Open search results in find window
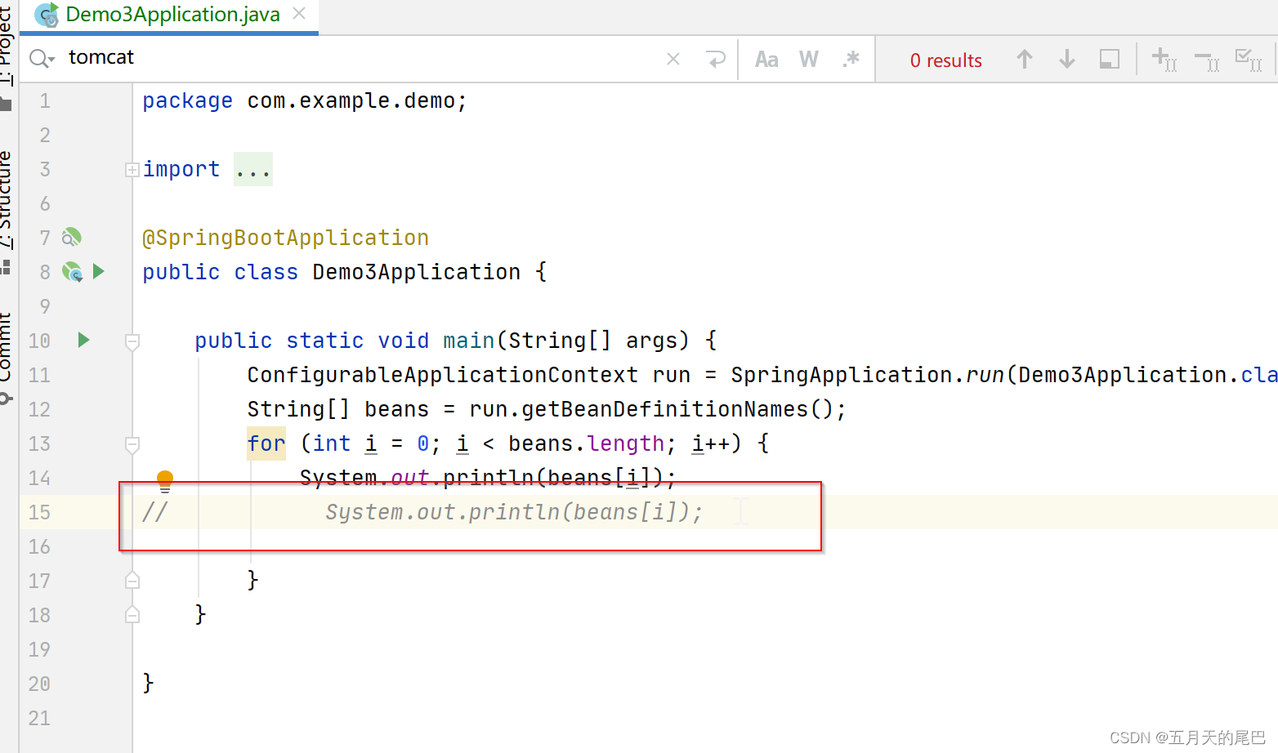 coord(1110,60)
